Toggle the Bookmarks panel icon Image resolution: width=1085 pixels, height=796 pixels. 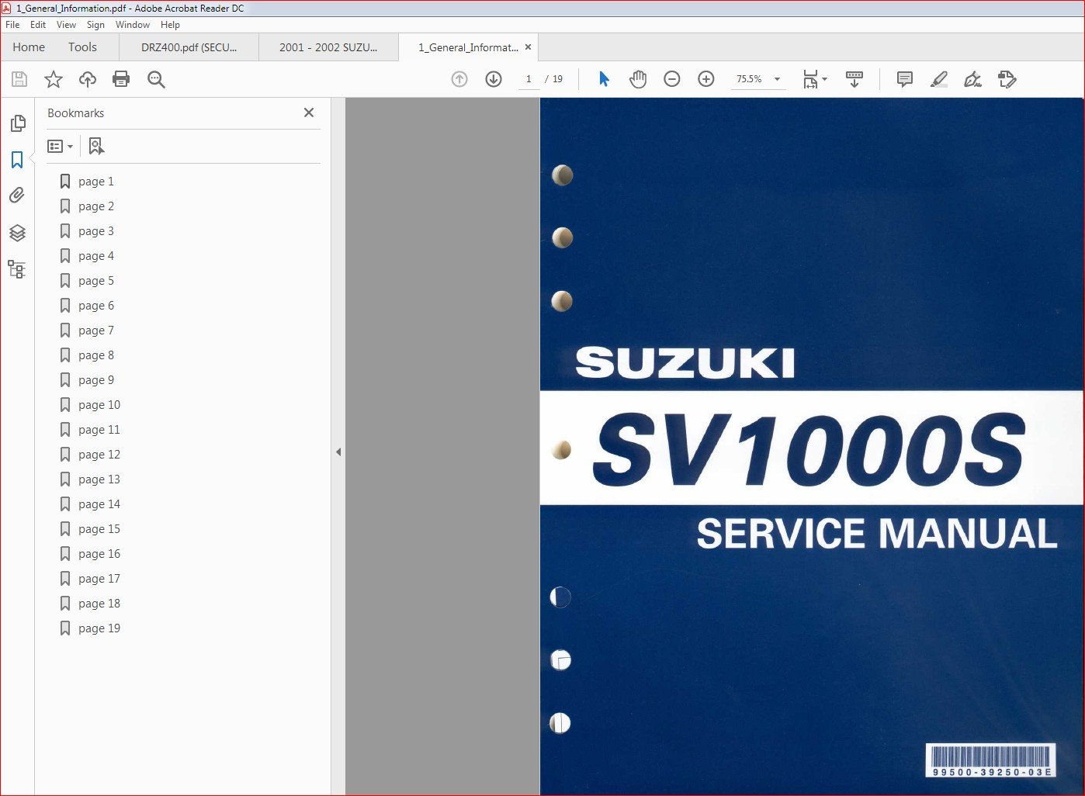point(17,160)
